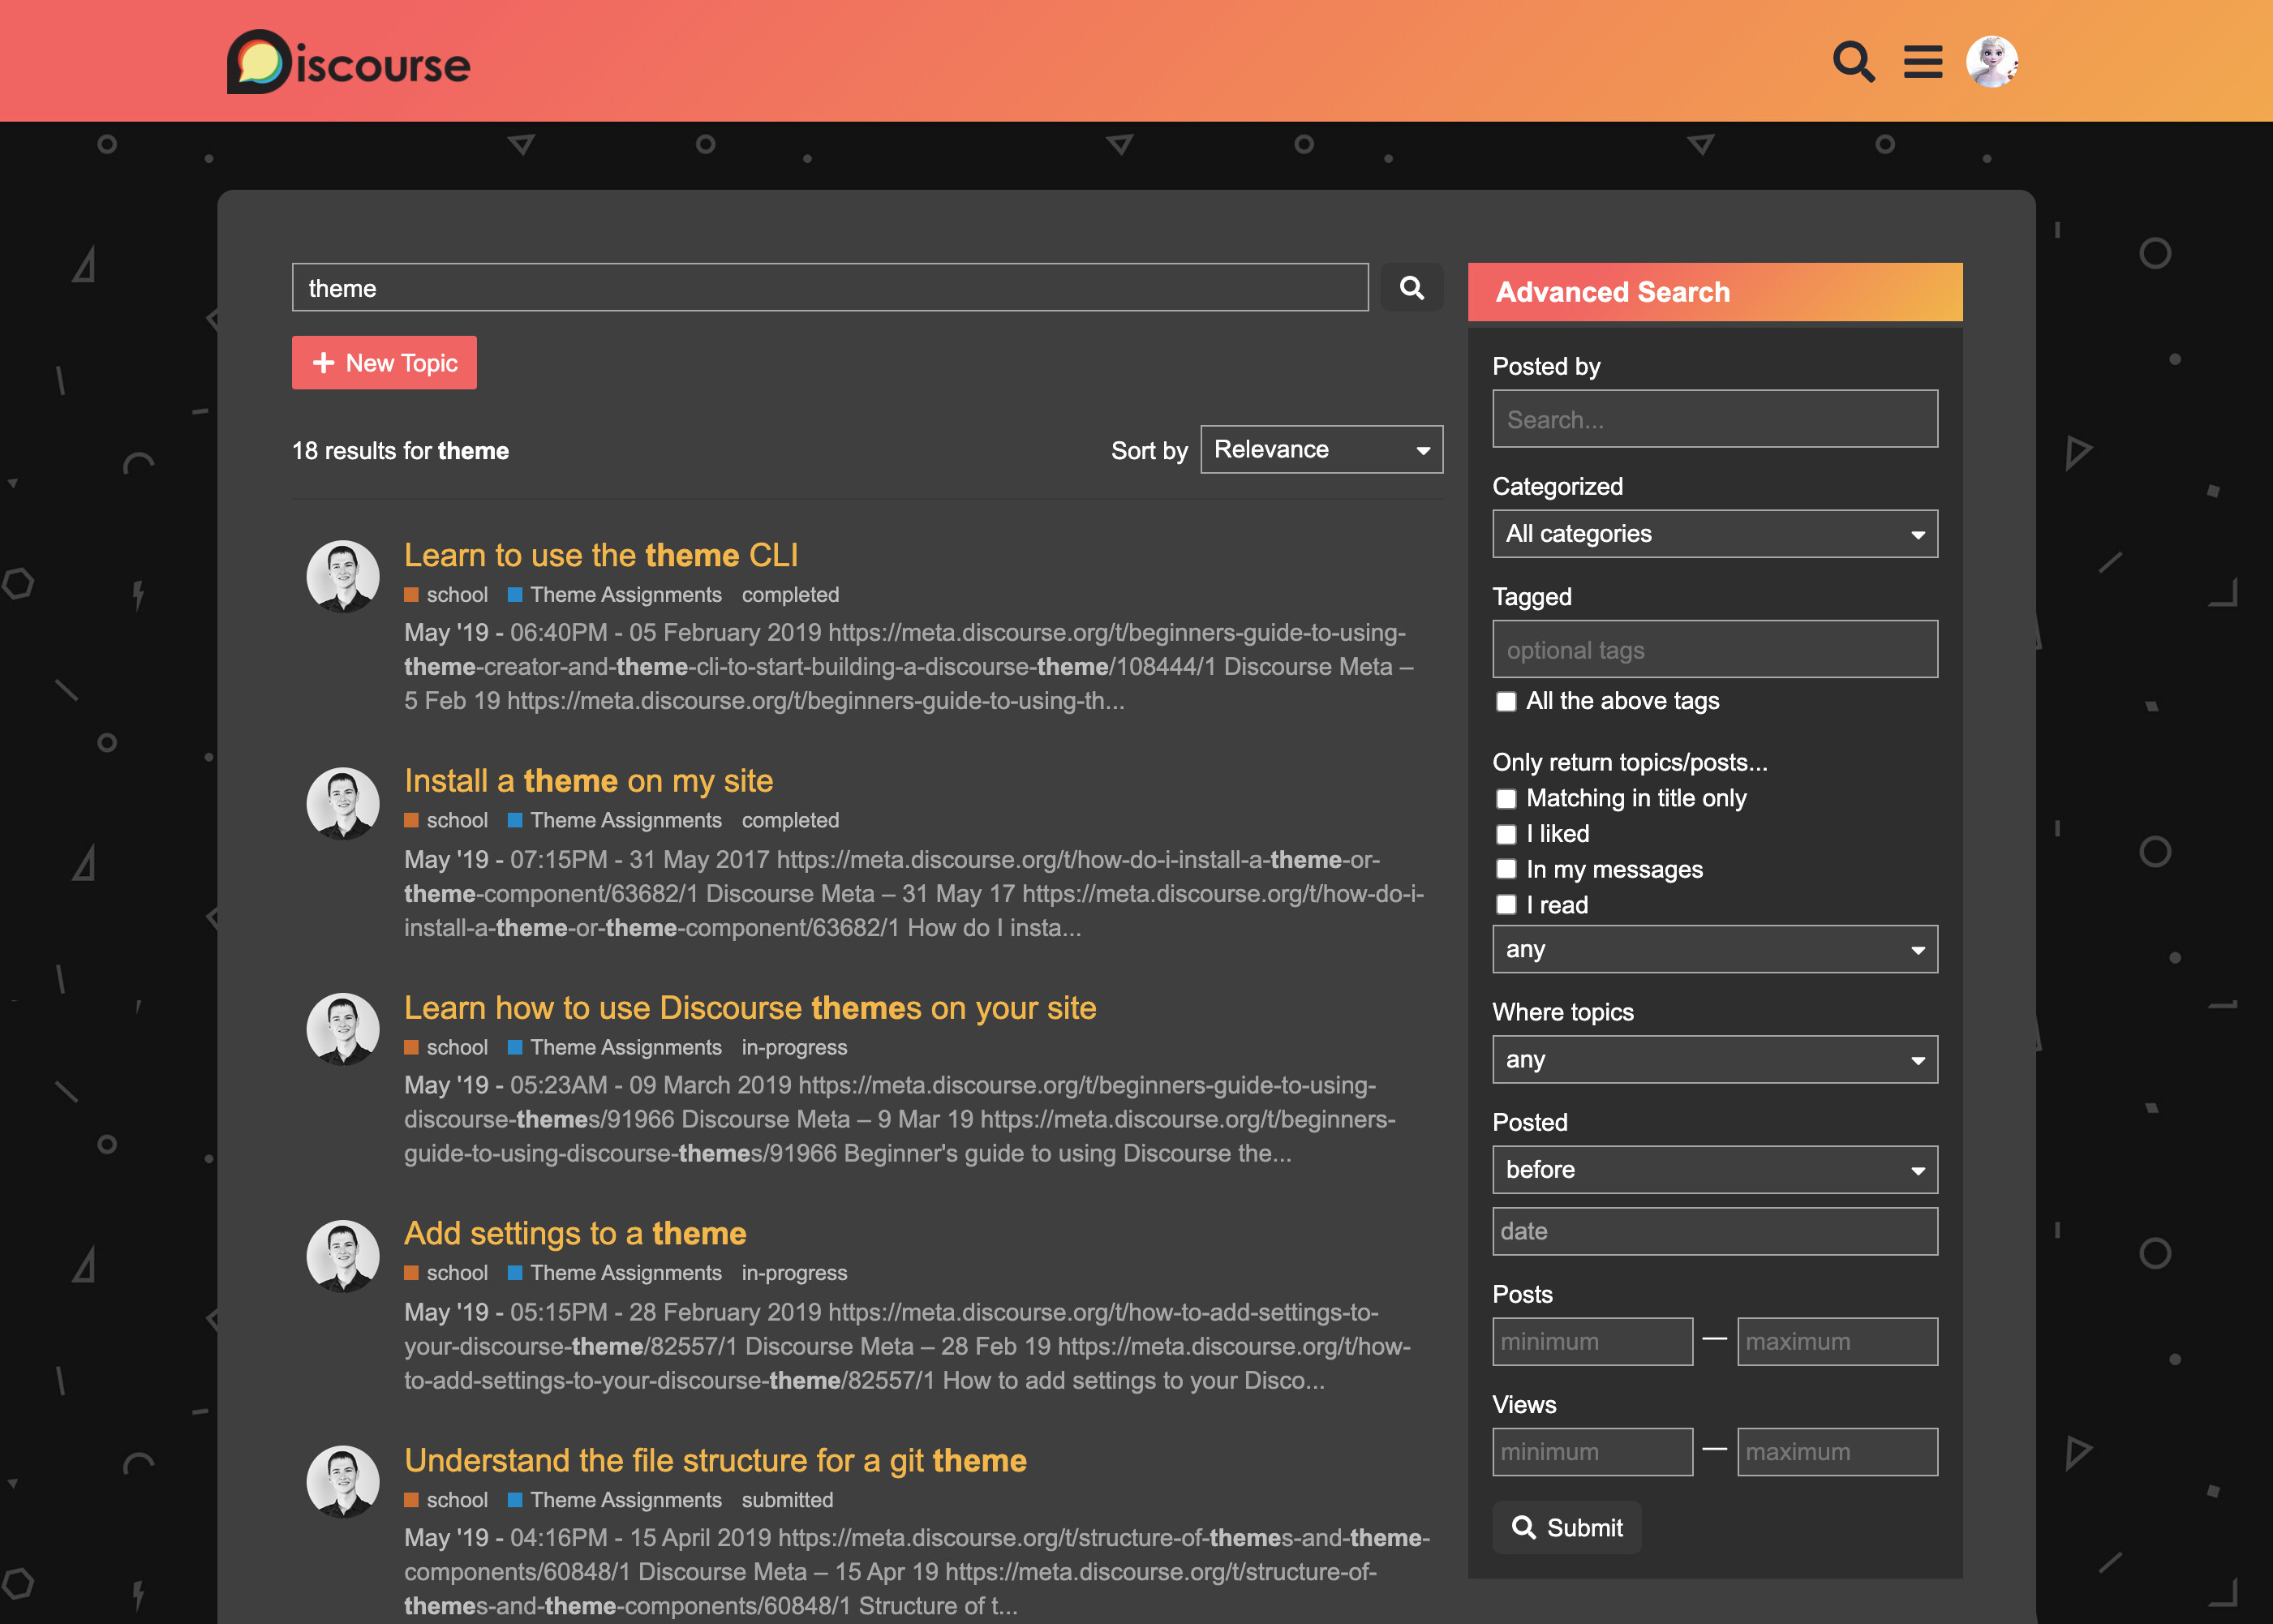2273x1624 pixels.
Task: Click the Posted by search field
Action: pyautogui.click(x=1714, y=420)
